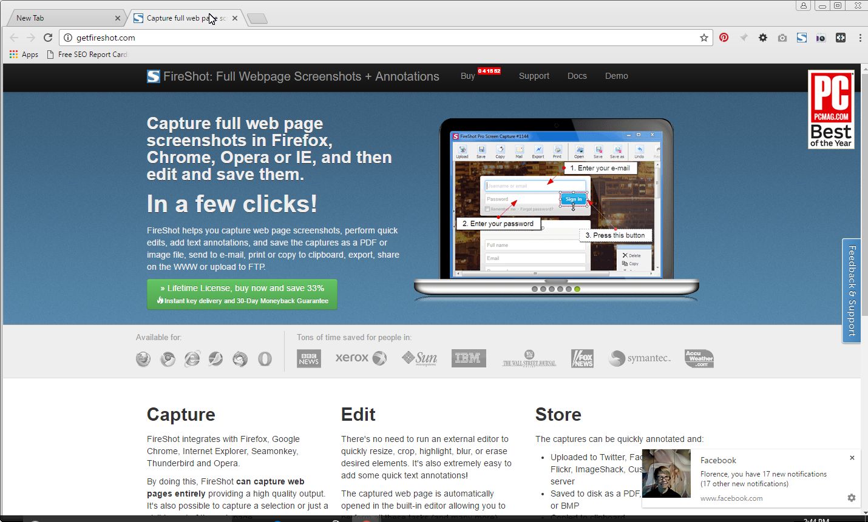Open the Buy page in site navigation

tap(467, 76)
